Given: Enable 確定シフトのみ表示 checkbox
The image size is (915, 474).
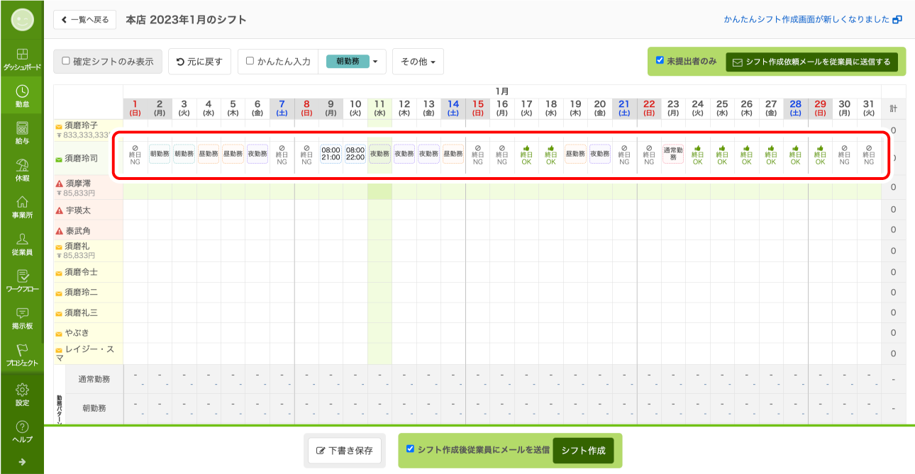Looking at the screenshot, I should click(66, 62).
